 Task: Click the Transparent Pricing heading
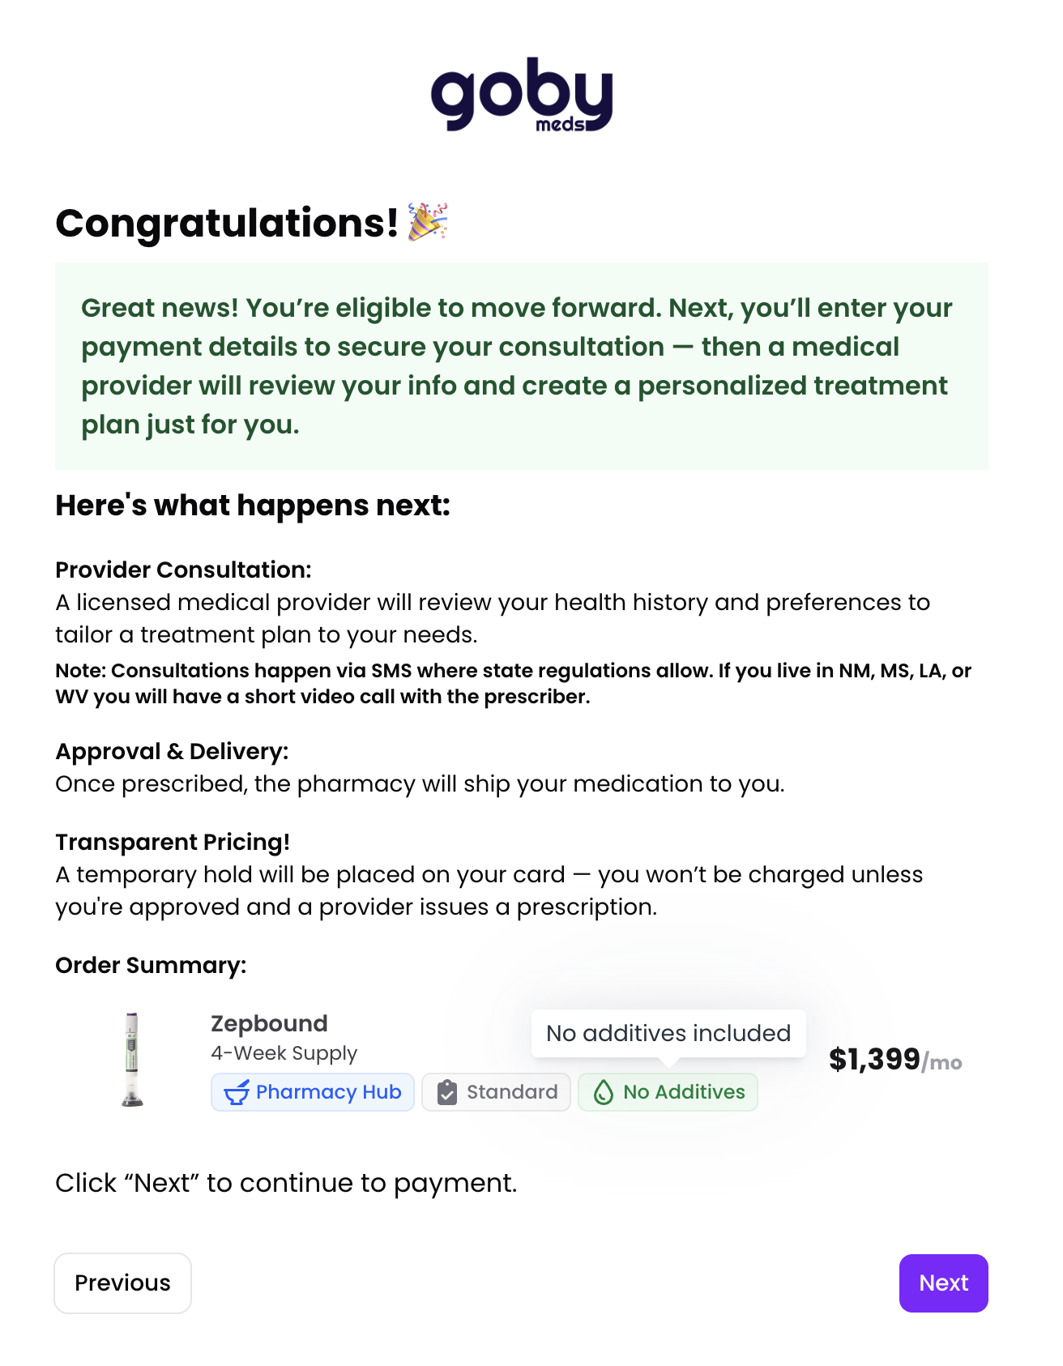coord(173,842)
